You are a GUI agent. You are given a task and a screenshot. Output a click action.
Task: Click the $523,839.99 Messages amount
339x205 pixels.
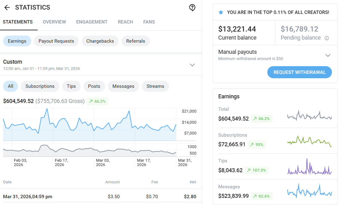[x=234, y=196]
